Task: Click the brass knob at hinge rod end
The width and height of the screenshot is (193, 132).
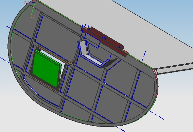Action: 72,63
